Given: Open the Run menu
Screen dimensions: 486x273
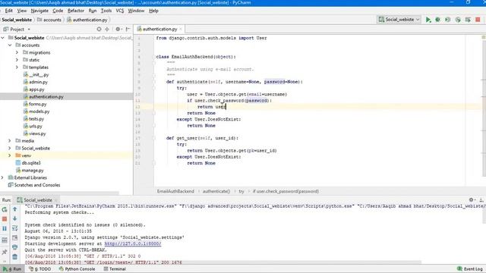Looking at the screenshot, I should (93, 11).
